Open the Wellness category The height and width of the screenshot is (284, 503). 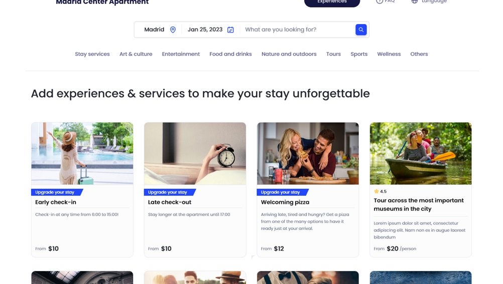(389, 54)
